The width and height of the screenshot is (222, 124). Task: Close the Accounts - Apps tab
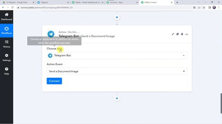coord(137,2)
